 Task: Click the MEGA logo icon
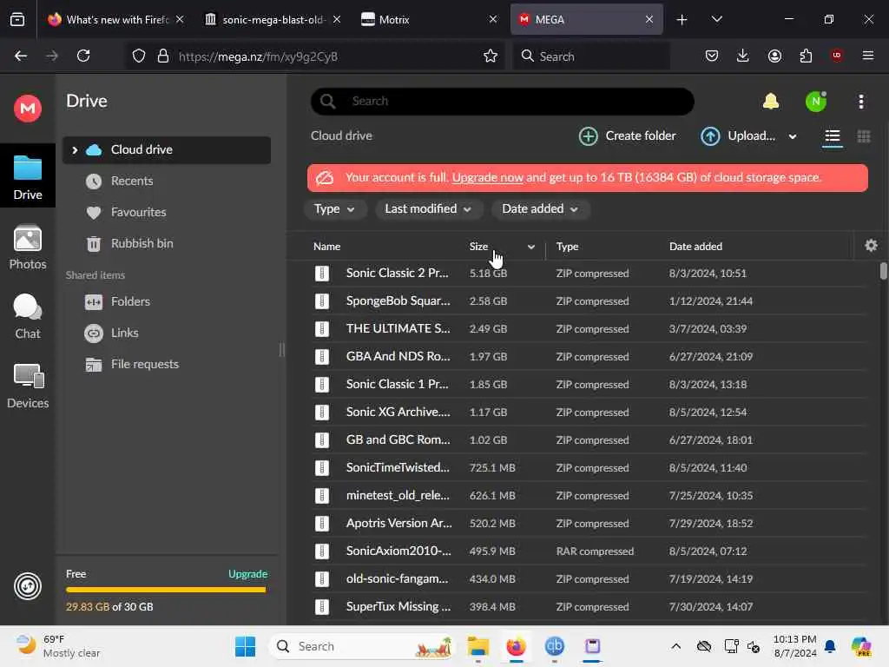(x=28, y=108)
